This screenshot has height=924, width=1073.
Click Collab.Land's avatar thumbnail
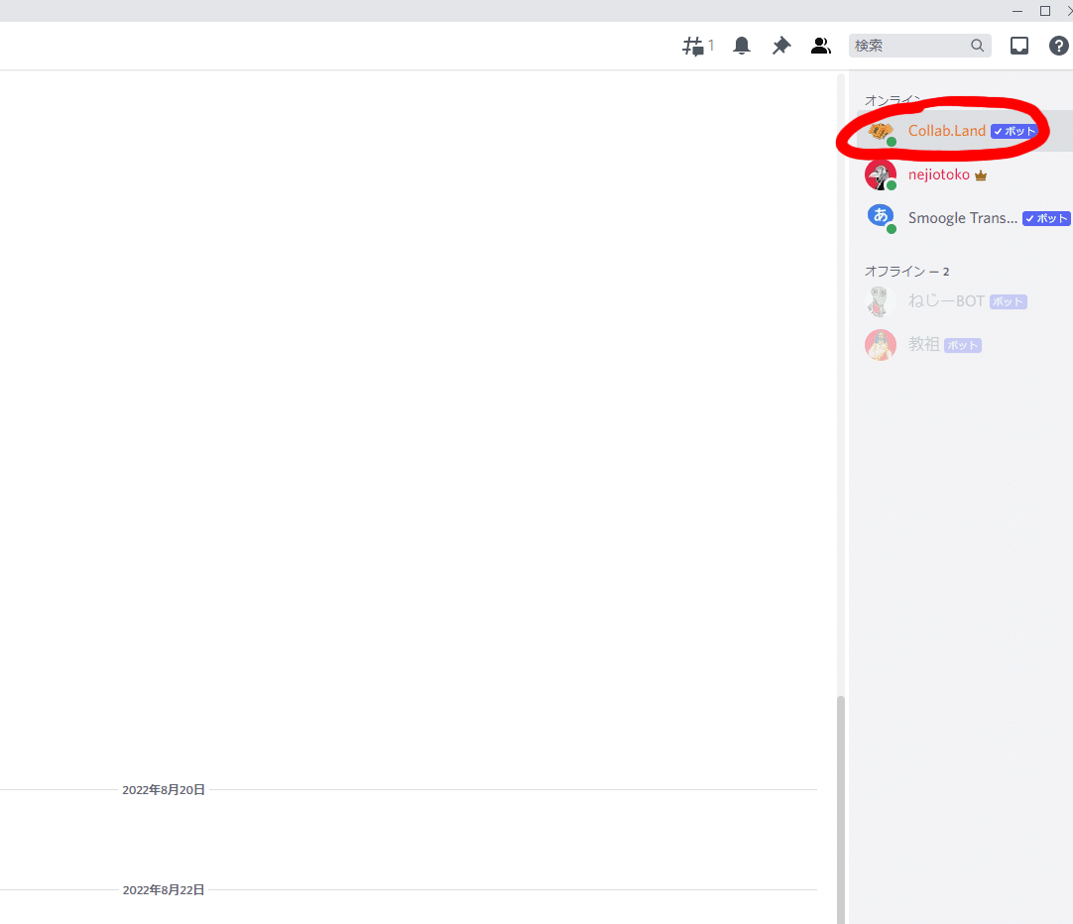pyautogui.click(x=881, y=130)
